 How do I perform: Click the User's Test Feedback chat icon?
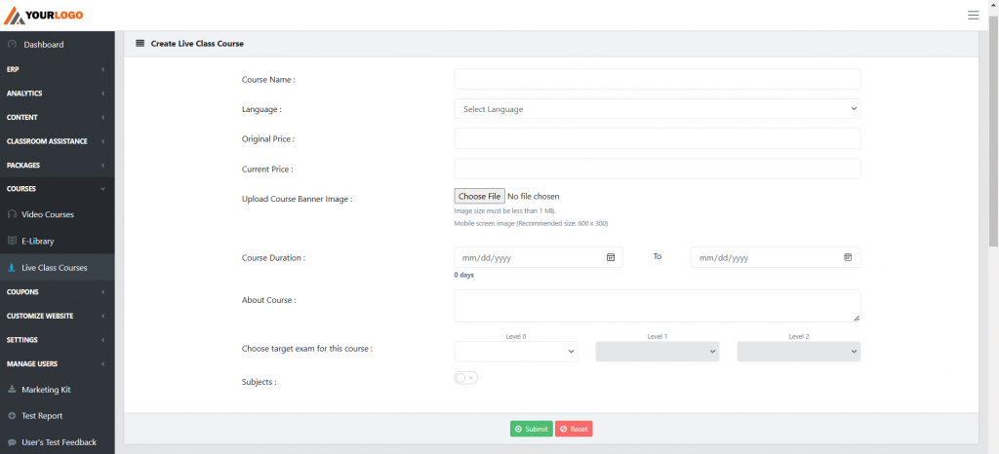pyautogui.click(x=12, y=442)
